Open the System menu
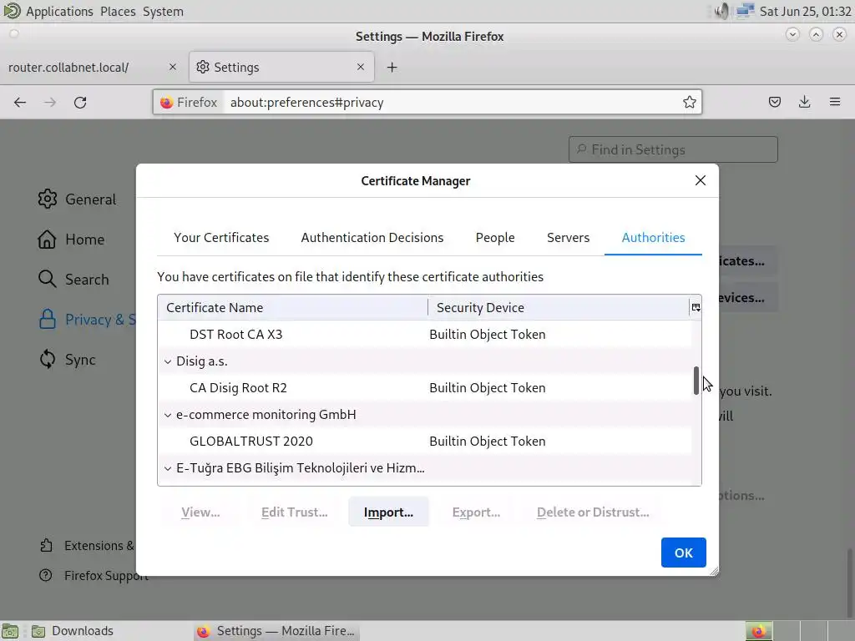 163,11
